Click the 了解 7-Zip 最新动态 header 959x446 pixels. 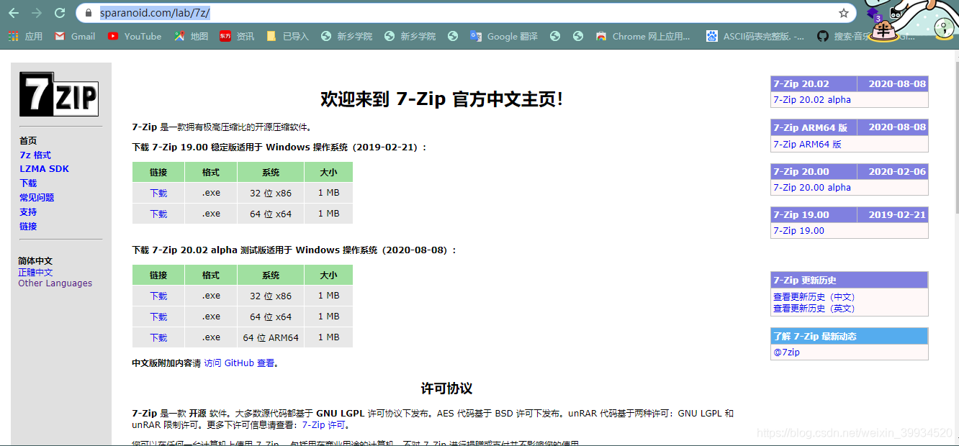[x=850, y=337]
